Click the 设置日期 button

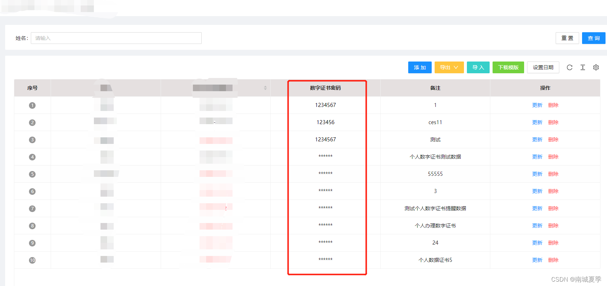[543, 67]
